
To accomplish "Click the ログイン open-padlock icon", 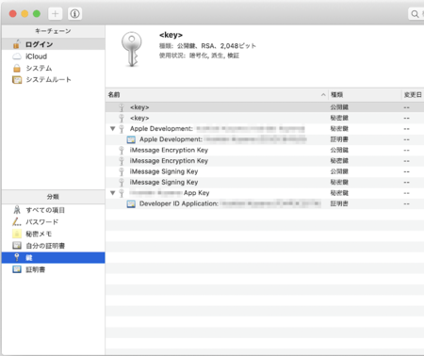I will (17, 44).
